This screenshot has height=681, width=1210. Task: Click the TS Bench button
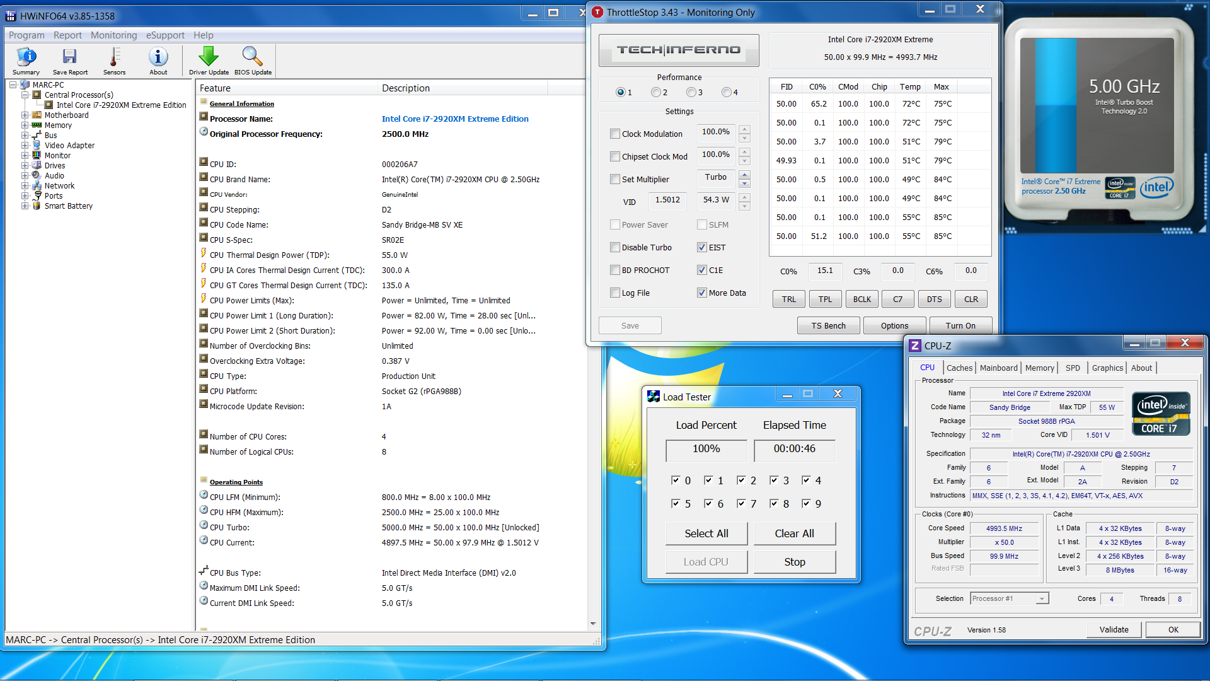[x=828, y=325]
